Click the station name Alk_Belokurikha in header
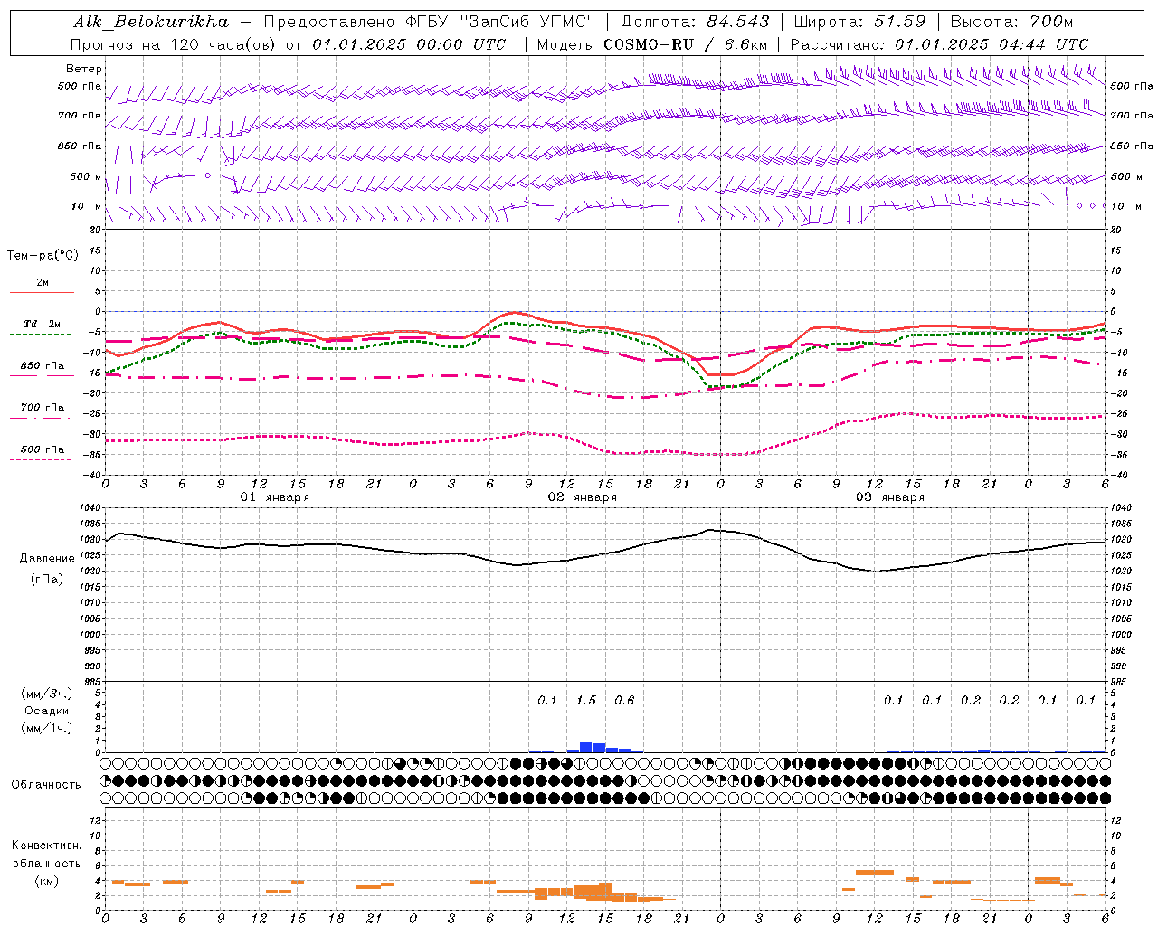This screenshot has height=926, width=1158. click(151, 22)
